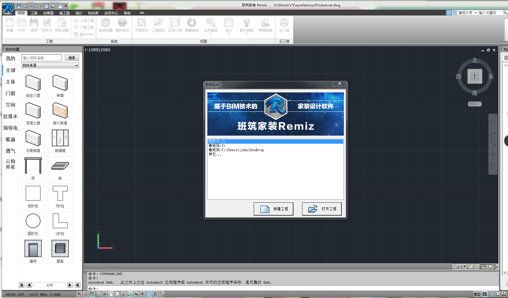Click 界面转换 interface switch icon
508x298 pixels.
(266, 25)
